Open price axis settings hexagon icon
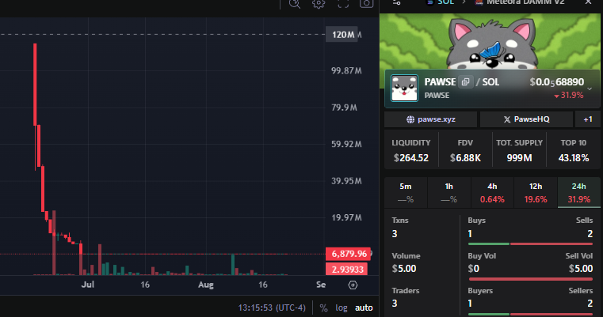The image size is (603, 317). pyautogui.click(x=353, y=285)
